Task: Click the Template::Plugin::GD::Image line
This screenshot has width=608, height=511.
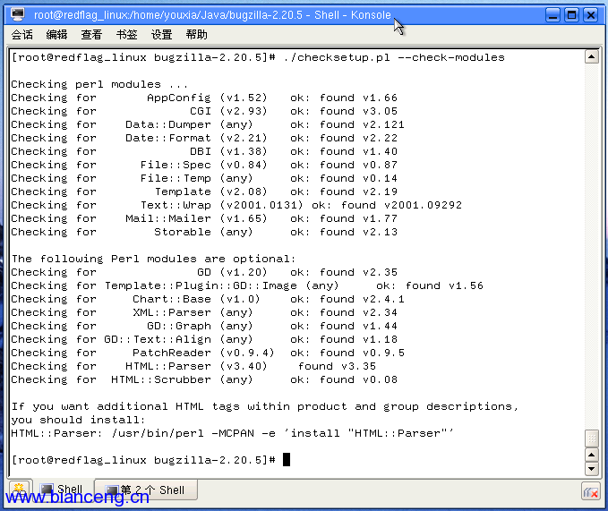Action: [247, 285]
